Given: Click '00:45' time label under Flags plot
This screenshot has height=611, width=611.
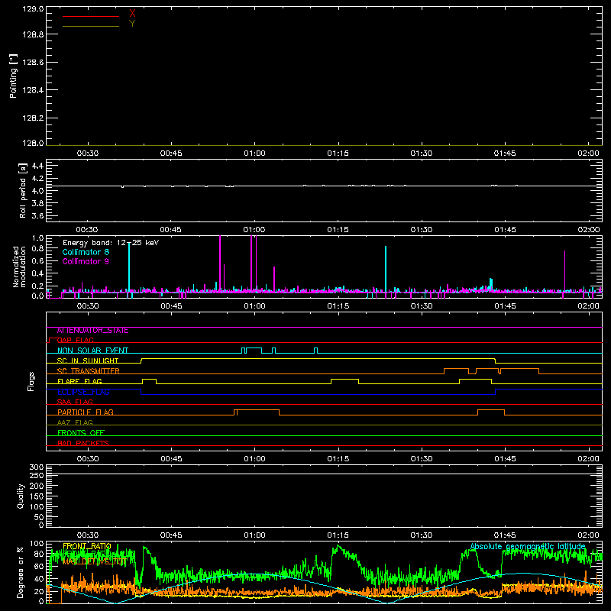Looking at the screenshot, I should 171,459.
